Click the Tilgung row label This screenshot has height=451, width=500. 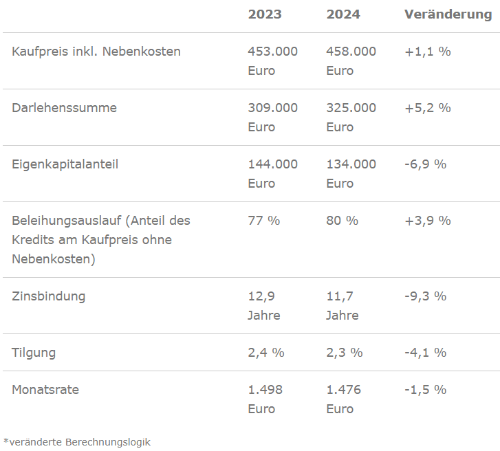tap(34, 353)
